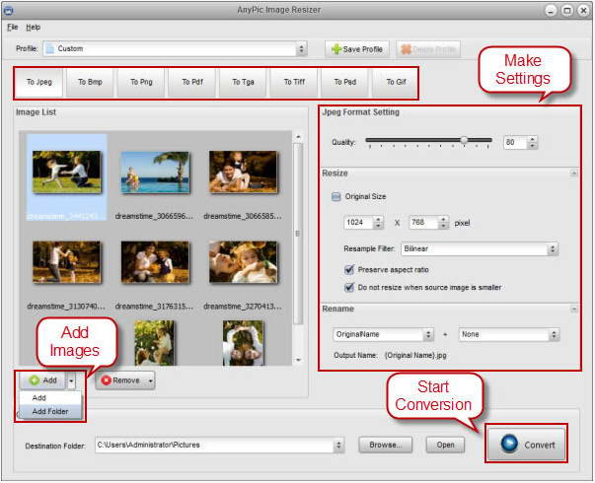Switch to the To Jpeg tab
Image resolution: width=595 pixels, height=483 pixels.
click(x=39, y=82)
